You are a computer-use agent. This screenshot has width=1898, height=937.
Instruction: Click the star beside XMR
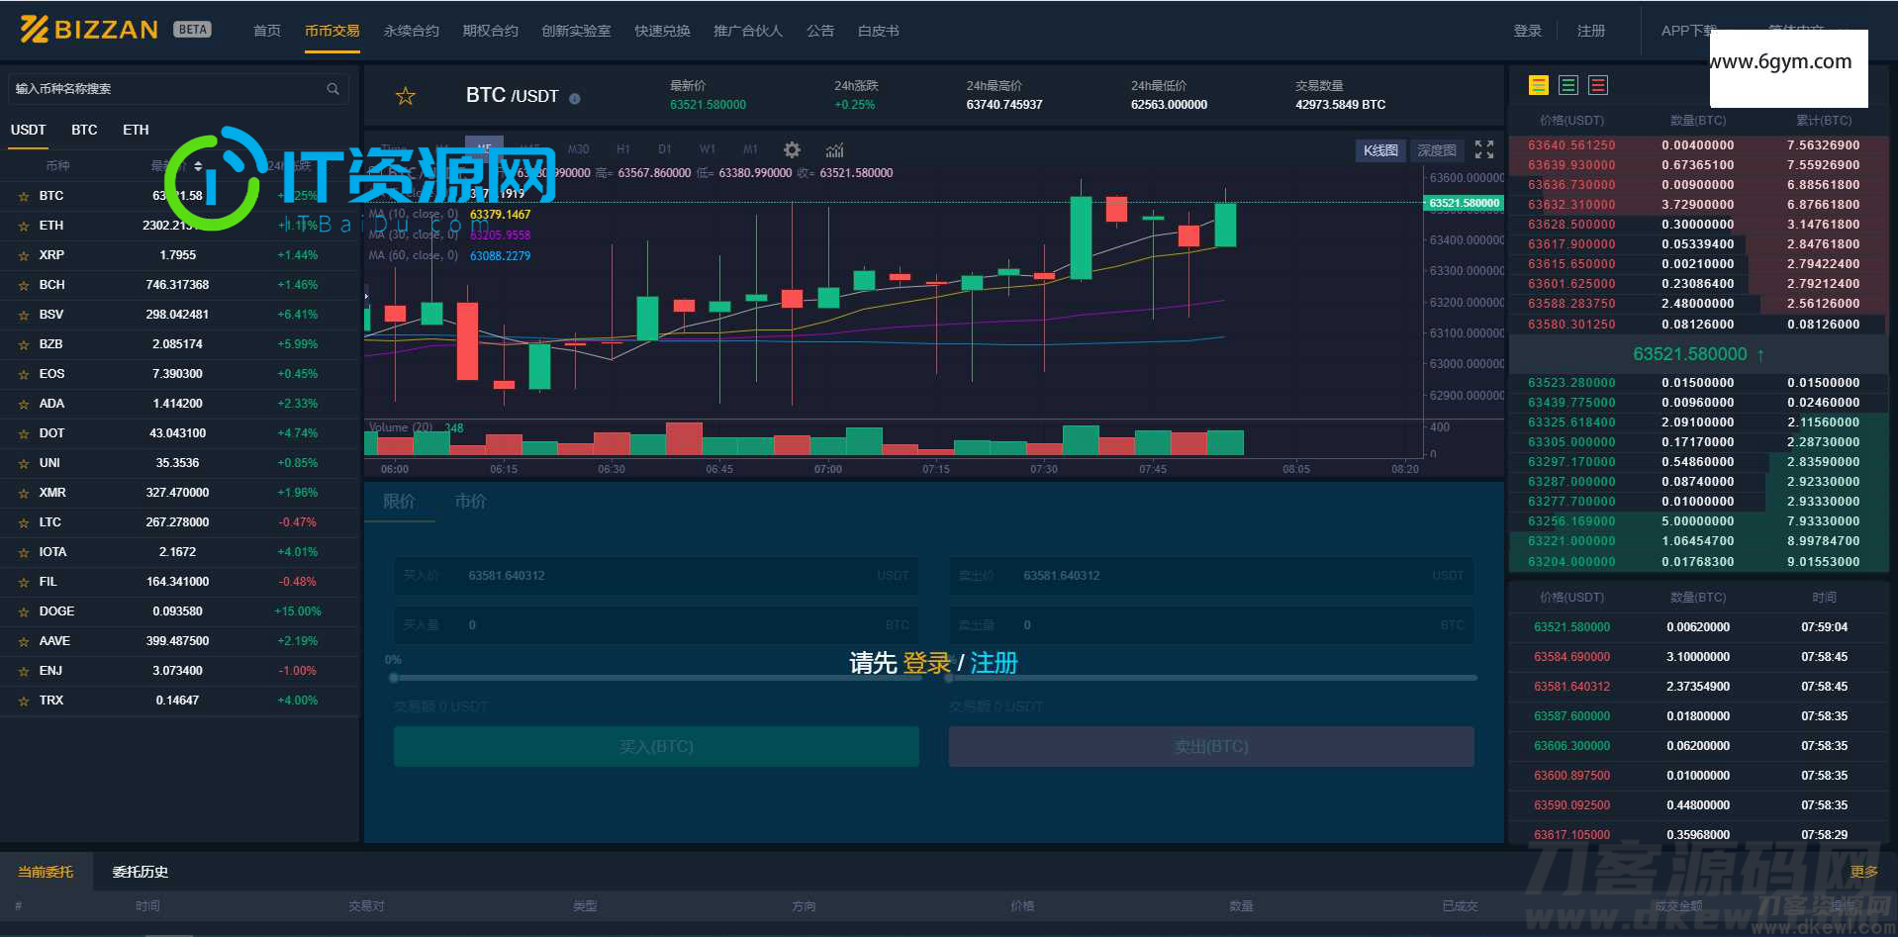pos(24,493)
